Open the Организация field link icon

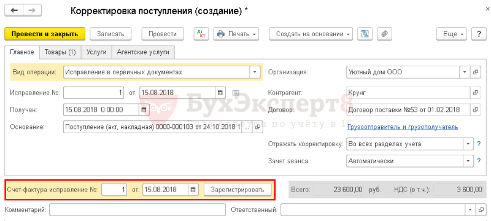click(x=476, y=72)
